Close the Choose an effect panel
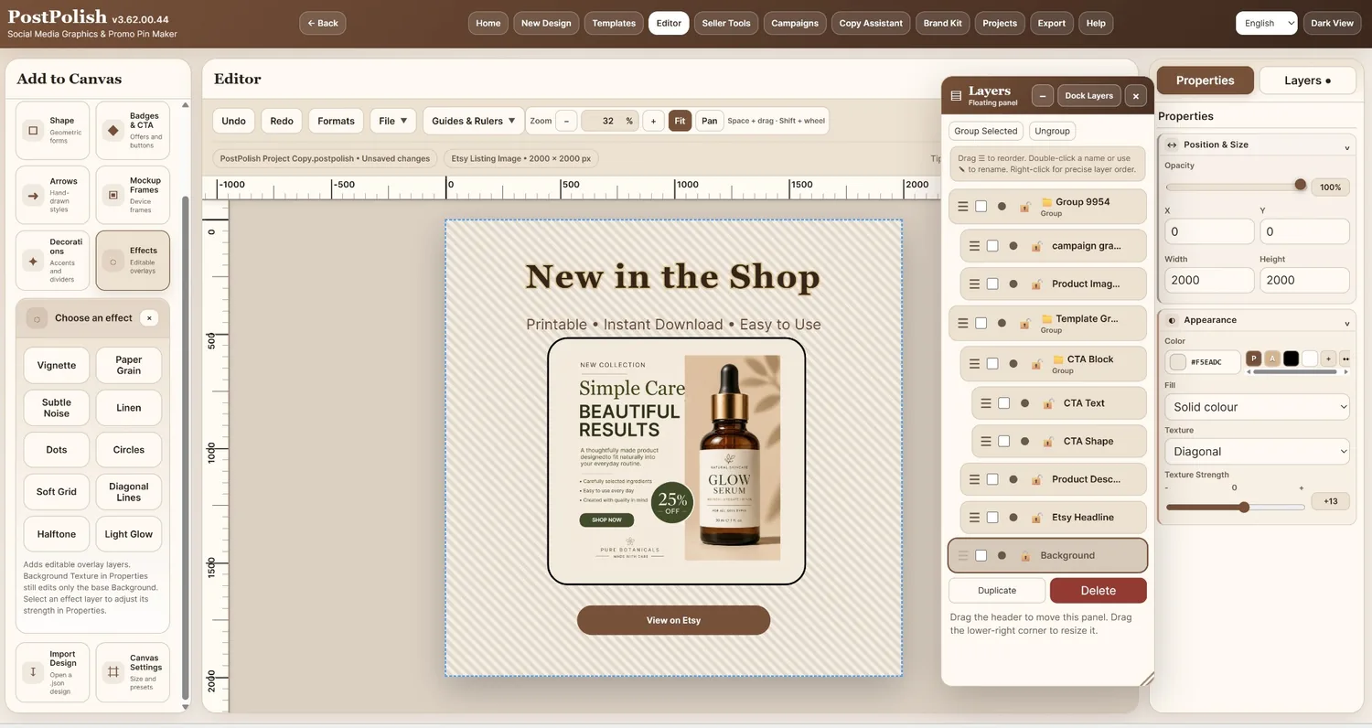Viewport: 1372px width, 728px height. (x=149, y=318)
